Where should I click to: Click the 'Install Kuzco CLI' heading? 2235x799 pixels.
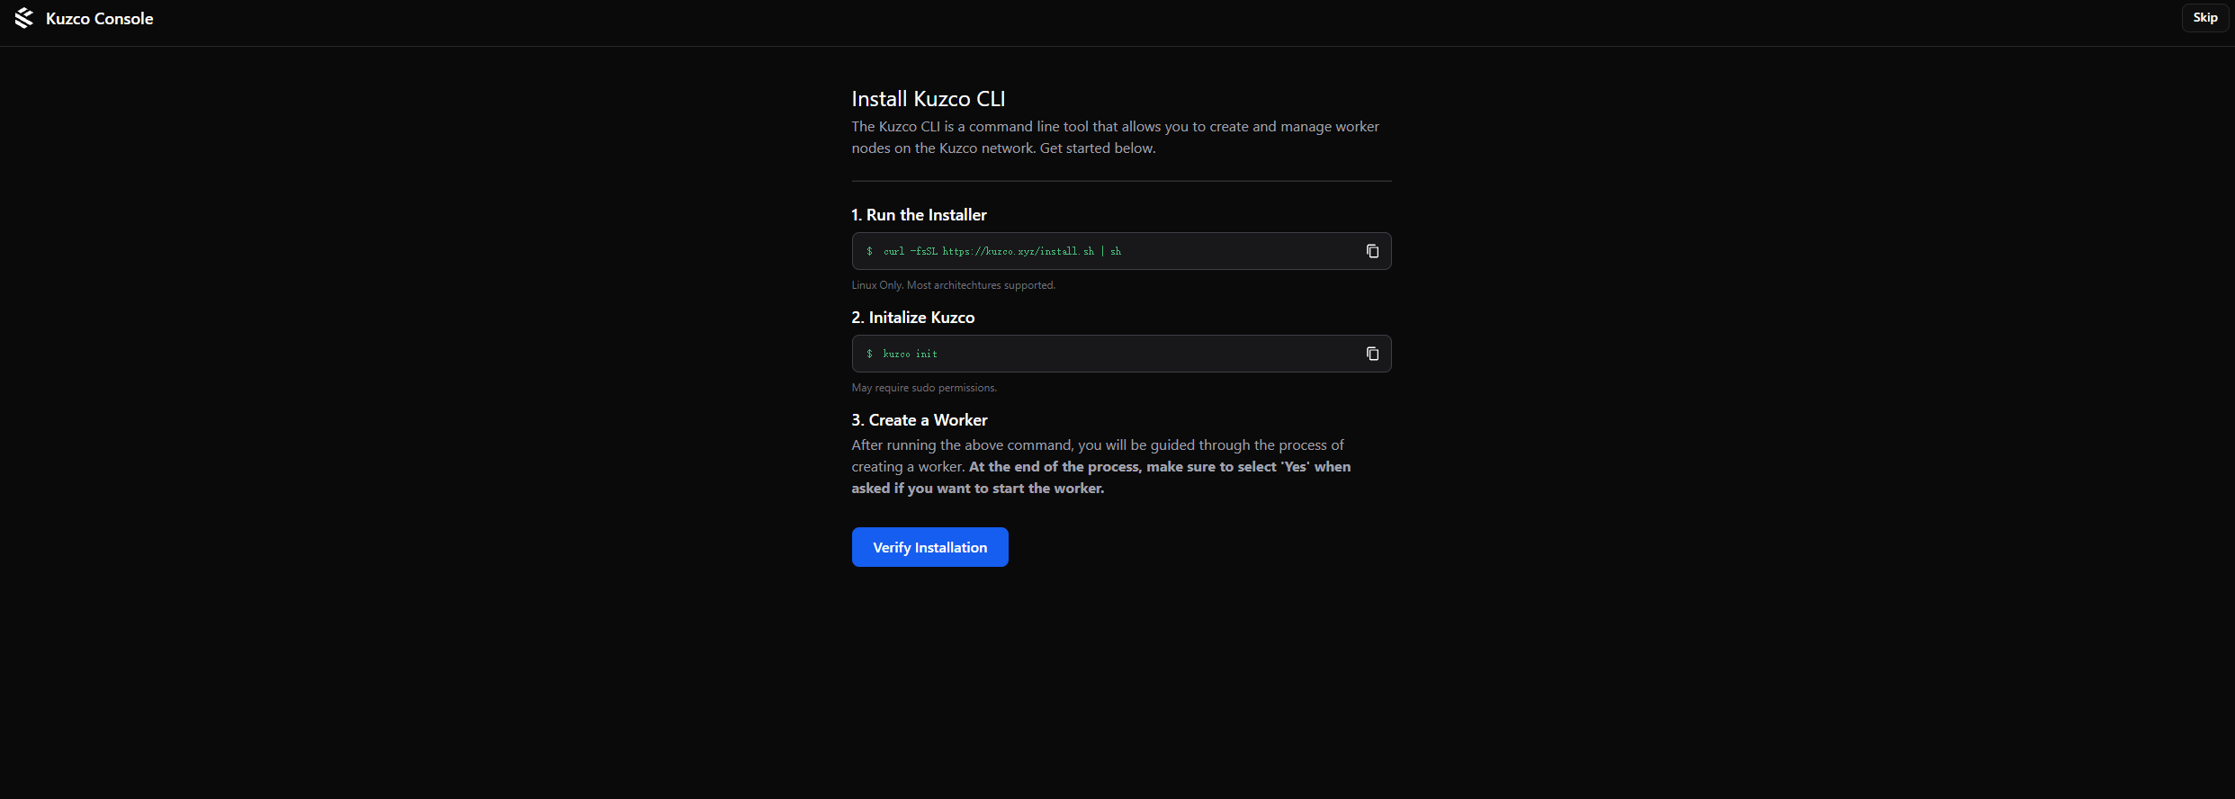pyautogui.click(x=929, y=99)
